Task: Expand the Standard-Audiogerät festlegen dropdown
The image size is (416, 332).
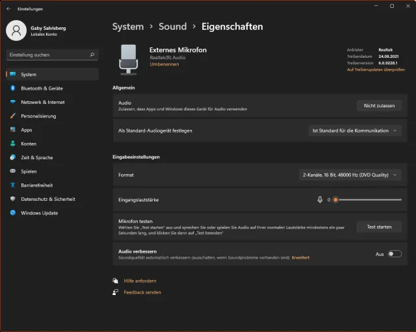Action: pyautogui.click(x=355, y=131)
